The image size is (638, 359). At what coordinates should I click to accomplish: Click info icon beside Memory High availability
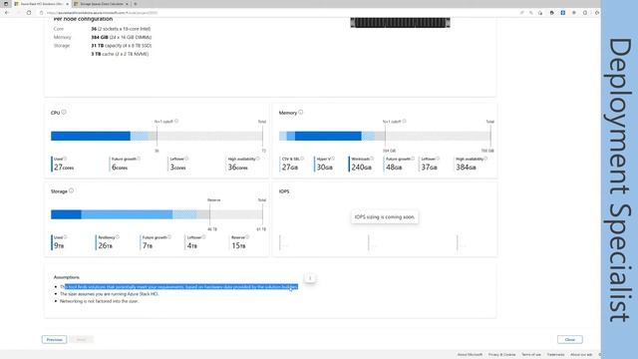coord(485,159)
